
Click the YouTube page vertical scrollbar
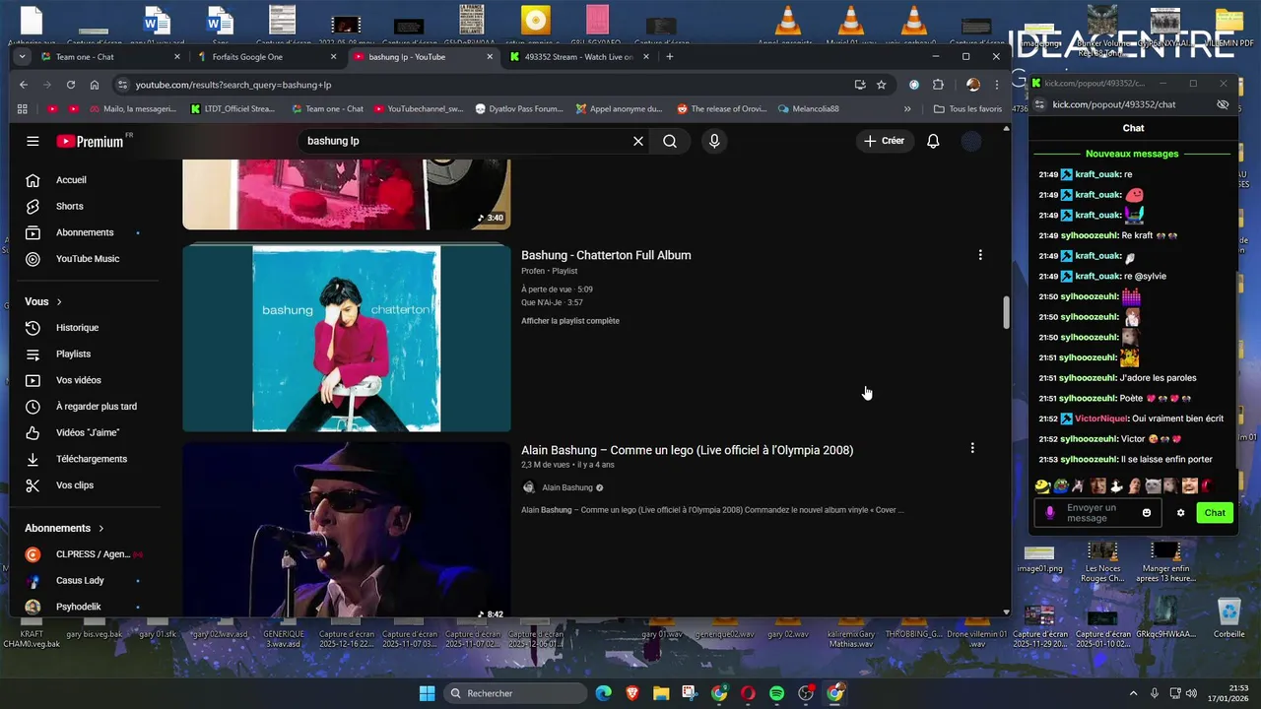point(1006,312)
